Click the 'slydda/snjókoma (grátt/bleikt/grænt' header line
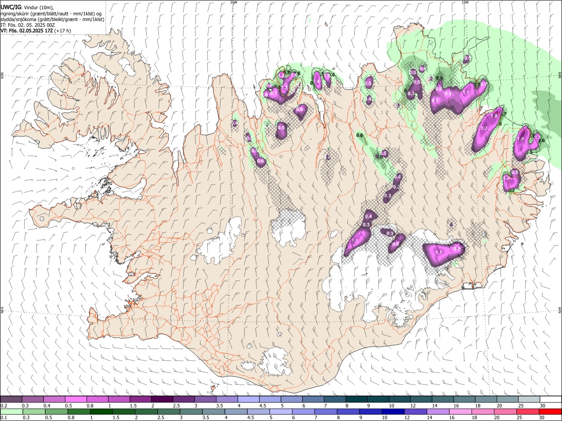The image size is (562, 421). 52,19
